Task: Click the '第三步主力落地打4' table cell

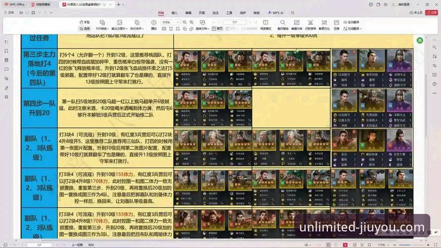Action: coord(39,69)
